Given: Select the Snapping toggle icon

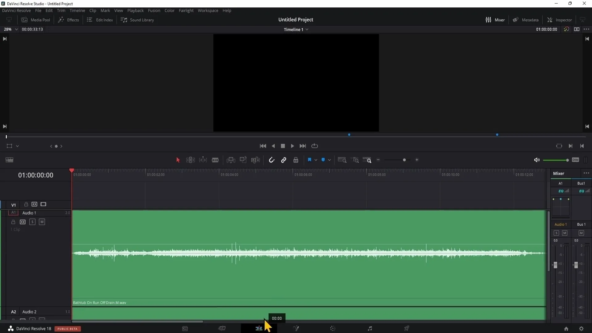Looking at the screenshot, I should (271, 160).
